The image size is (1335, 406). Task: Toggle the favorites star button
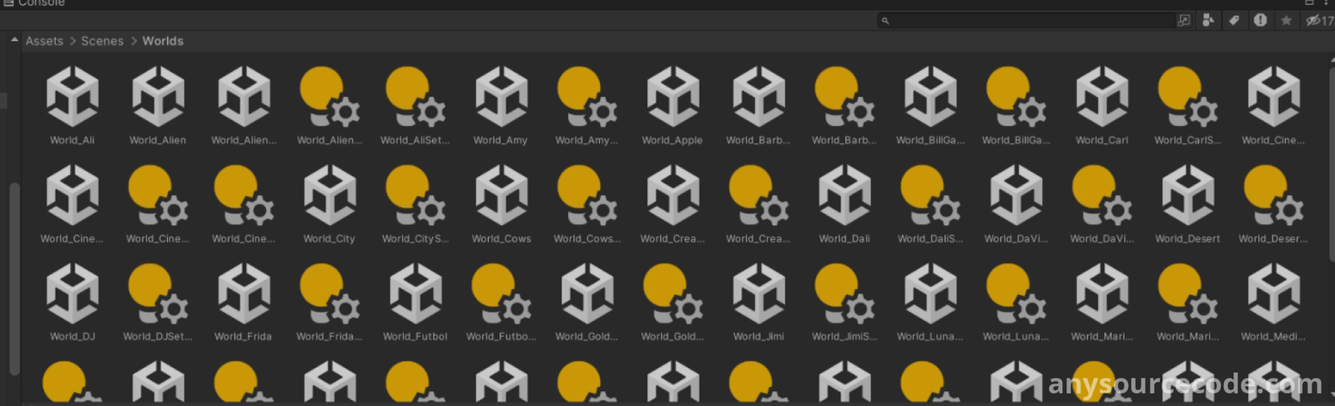tap(1287, 21)
